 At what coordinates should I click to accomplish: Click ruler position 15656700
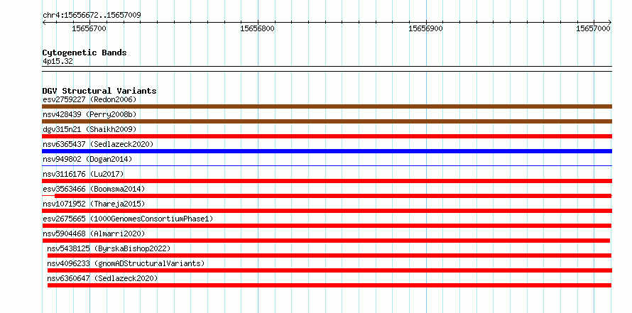[89, 28]
